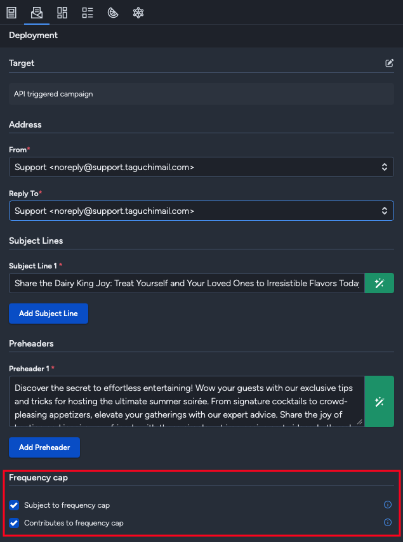Select the API triggered campaign target field
This screenshot has width=403, height=542.
pos(201,93)
